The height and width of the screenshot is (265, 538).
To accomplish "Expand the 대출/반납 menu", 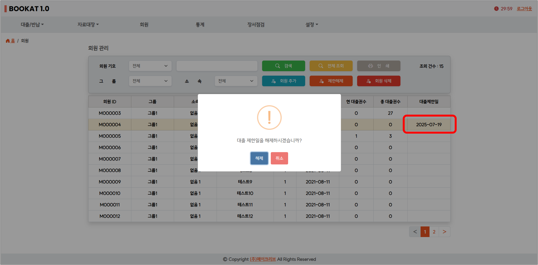I will (x=32, y=24).
